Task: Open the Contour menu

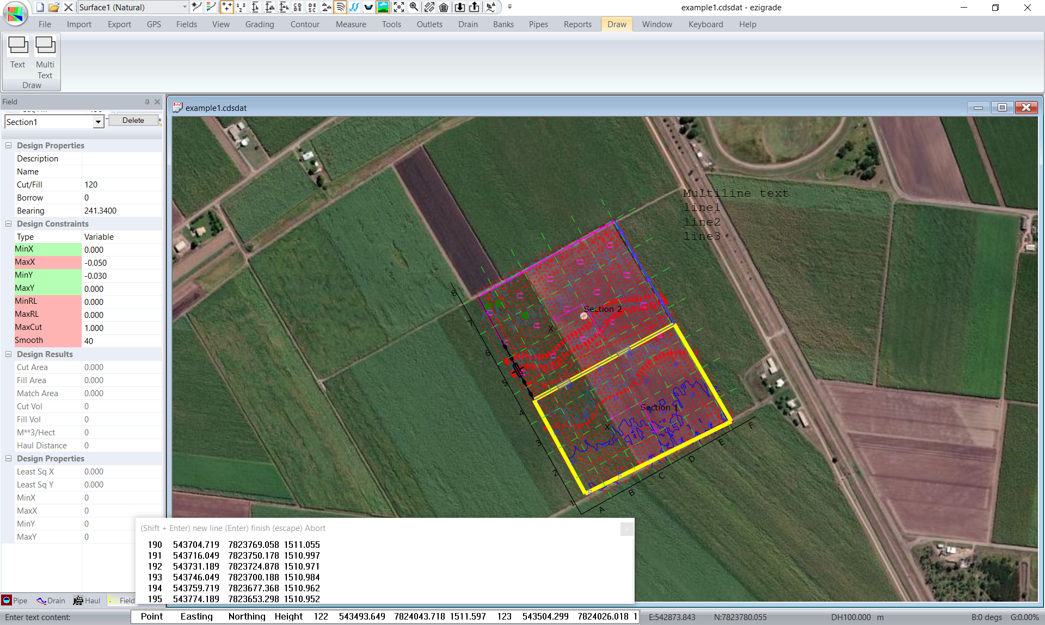Action: tap(305, 24)
